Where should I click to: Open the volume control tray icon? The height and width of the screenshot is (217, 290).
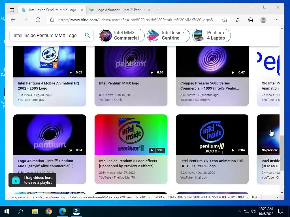pyautogui.click(x=253, y=211)
